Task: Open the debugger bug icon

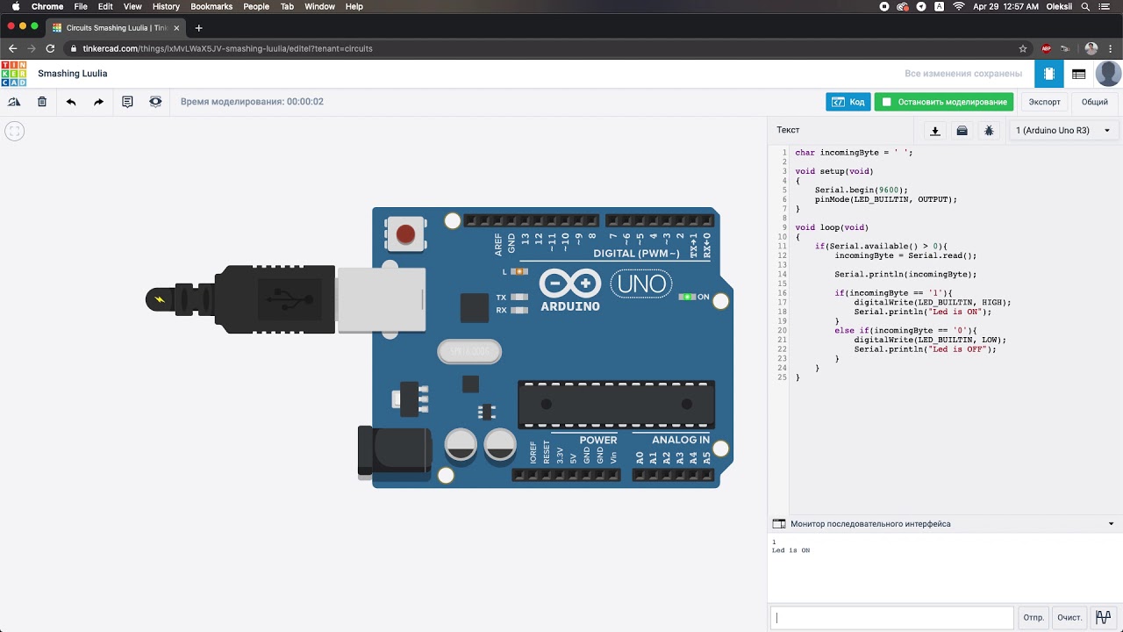Action: click(x=989, y=131)
